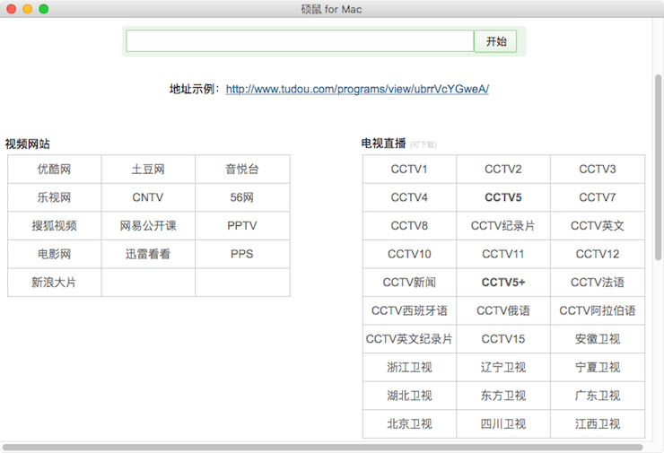The width and height of the screenshot is (664, 453).
Task: Open the CCTV阿拉伯语 channel
Action: [597, 310]
